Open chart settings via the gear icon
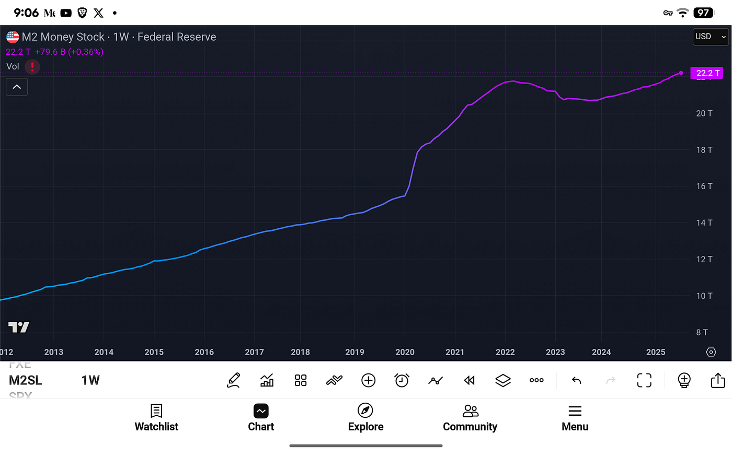The image size is (732, 457). (711, 352)
